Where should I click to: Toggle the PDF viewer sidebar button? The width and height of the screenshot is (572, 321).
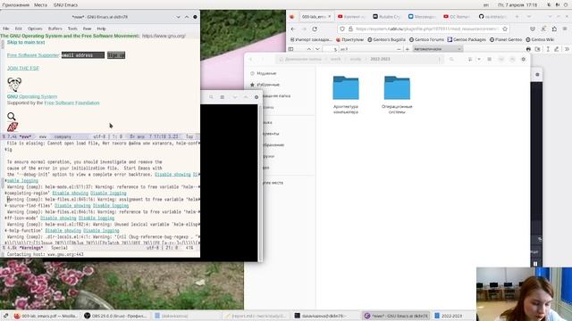pos(290,49)
